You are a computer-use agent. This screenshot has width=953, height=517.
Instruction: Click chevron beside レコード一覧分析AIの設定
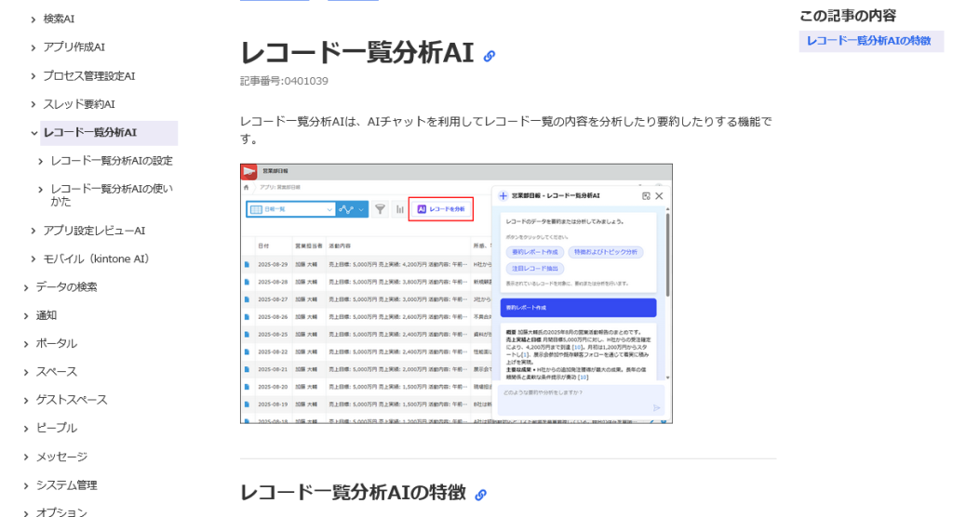click(x=41, y=162)
